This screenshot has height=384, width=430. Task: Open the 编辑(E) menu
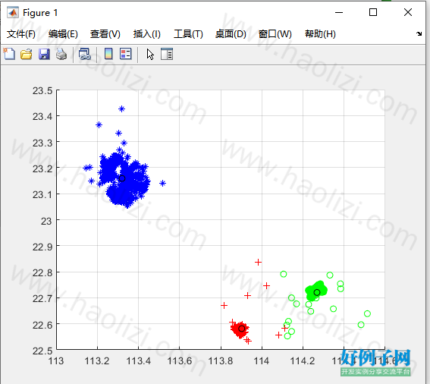tap(63, 34)
